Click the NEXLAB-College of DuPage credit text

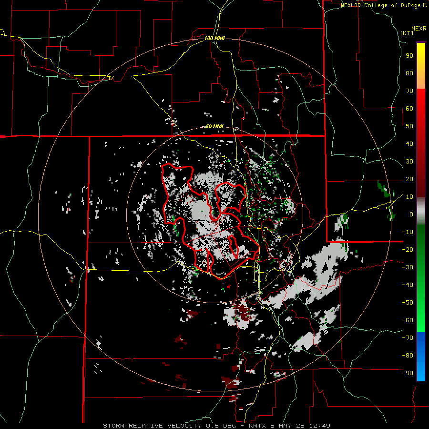click(x=380, y=5)
